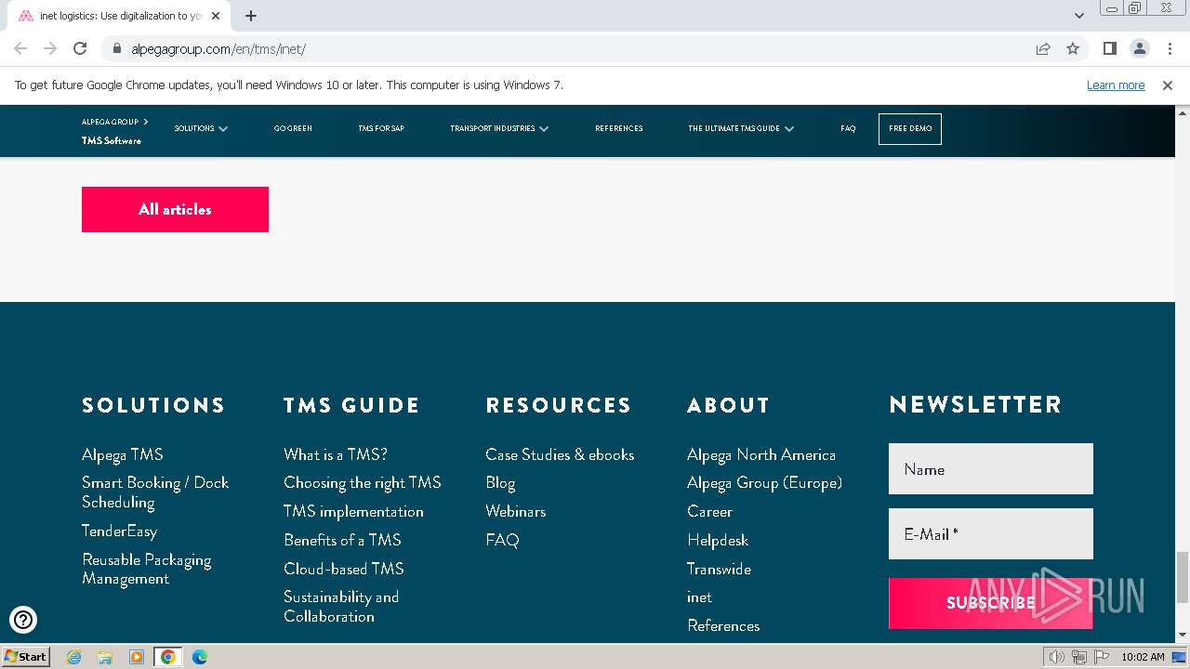This screenshot has height=669, width=1190.
Task: Open What is a TMS? link
Action: 336,454
